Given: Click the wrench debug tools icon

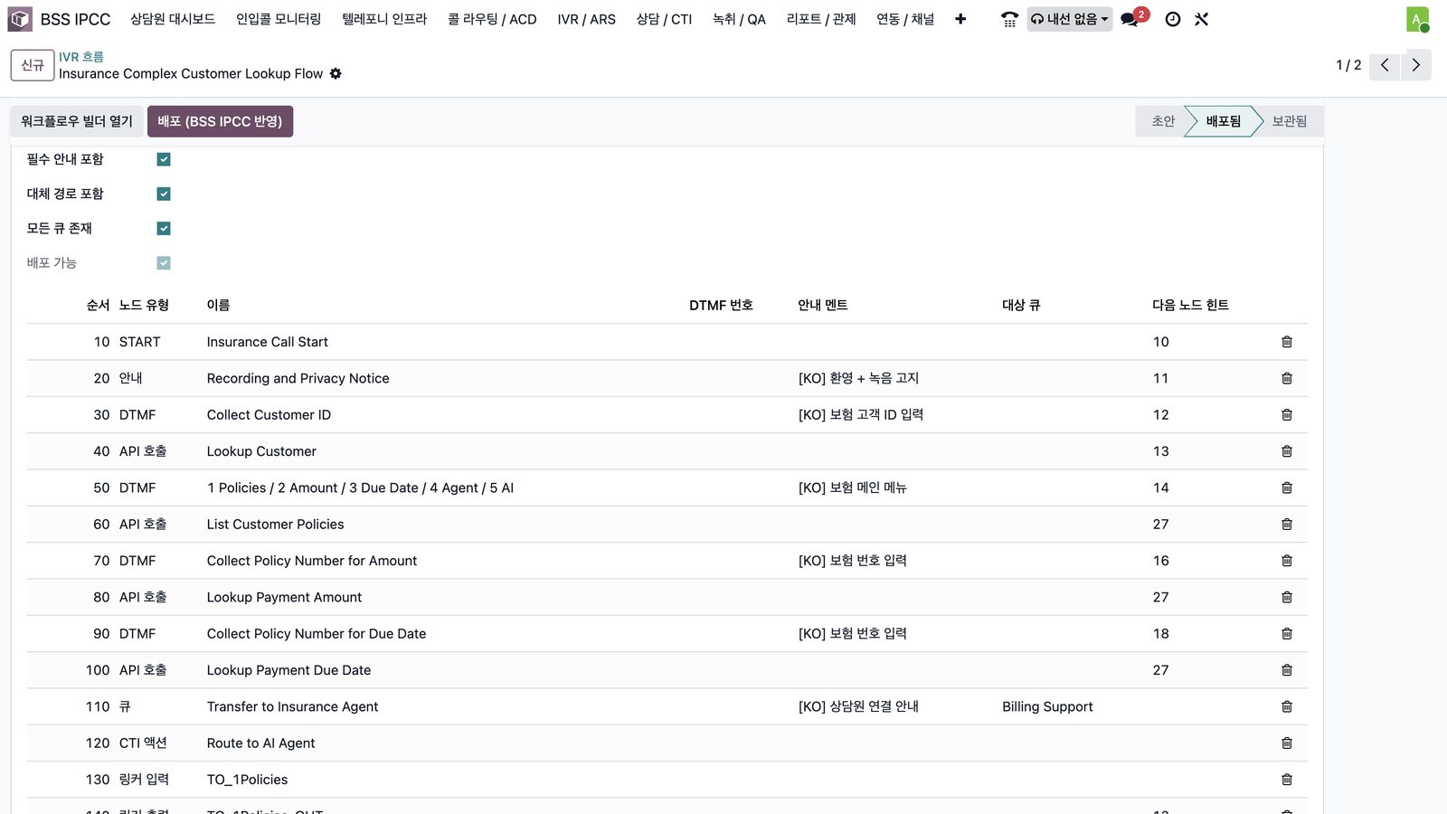Looking at the screenshot, I should click(1202, 19).
